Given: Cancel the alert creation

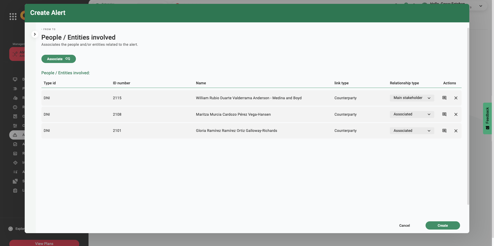Looking at the screenshot, I should tap(404, 225).
